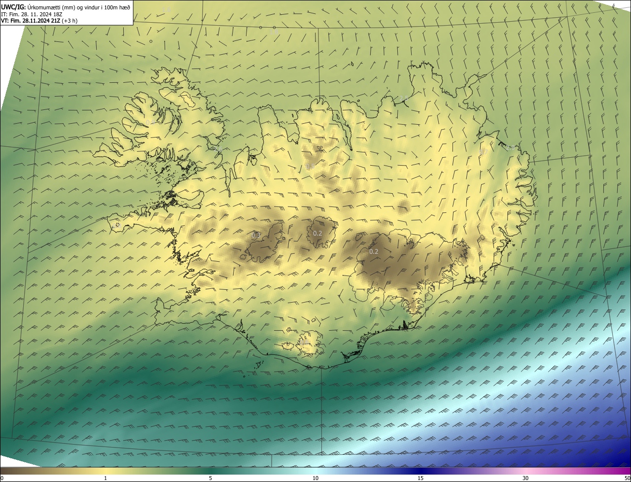The height and width of the screenshot is (482, 631).
Task: Click the "UWC/IG:" label in the legend box
Action: 13,7
